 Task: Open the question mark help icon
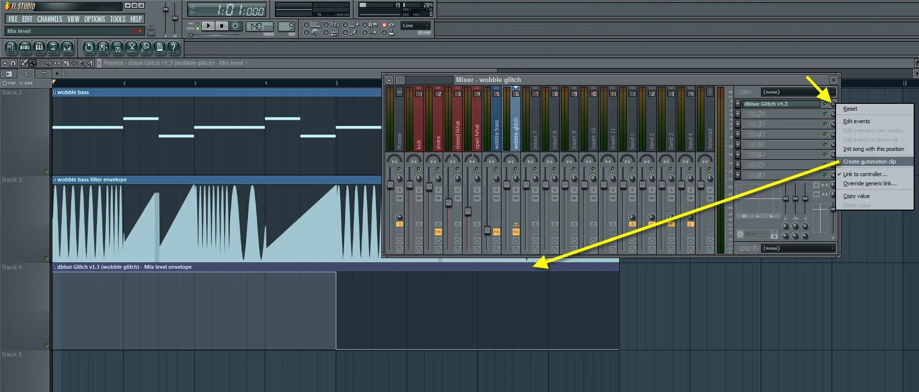(173, 47)
